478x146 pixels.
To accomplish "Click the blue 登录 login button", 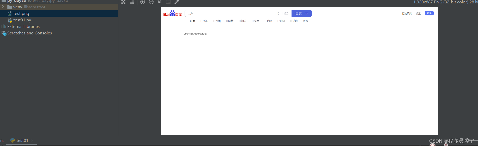I will point(429,13).
